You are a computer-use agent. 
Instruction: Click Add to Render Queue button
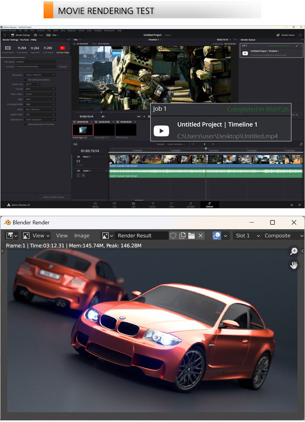coord(54,197)
